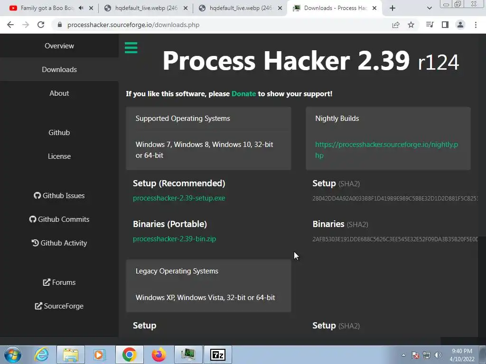Launch Firefox from the taskbar
The height and width of the screenshot is (364, 486).
(x=159, y=355)
